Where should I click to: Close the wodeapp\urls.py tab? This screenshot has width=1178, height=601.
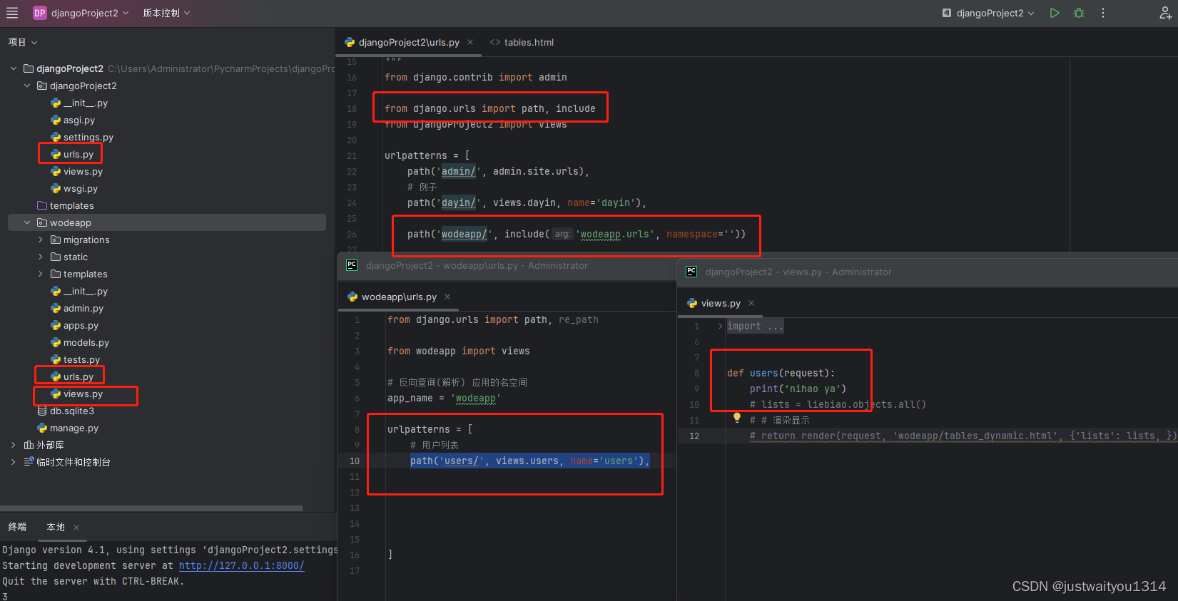coord(447,297)
